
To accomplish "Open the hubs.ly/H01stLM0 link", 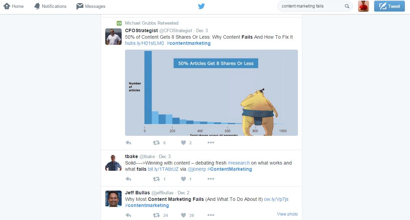I will click(145, 43).
